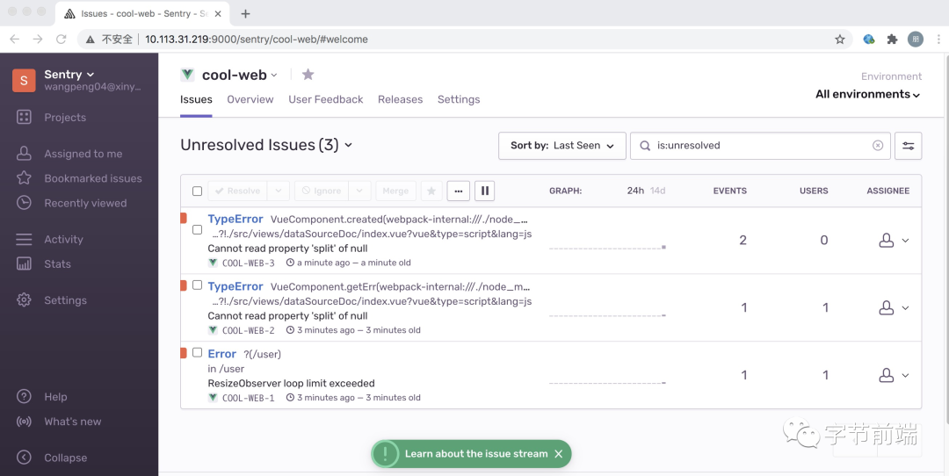The image size is (949, 476).
Task: Open the browser extensions puzzle icon
Action: pyautogui.click(x=892, y=40)
